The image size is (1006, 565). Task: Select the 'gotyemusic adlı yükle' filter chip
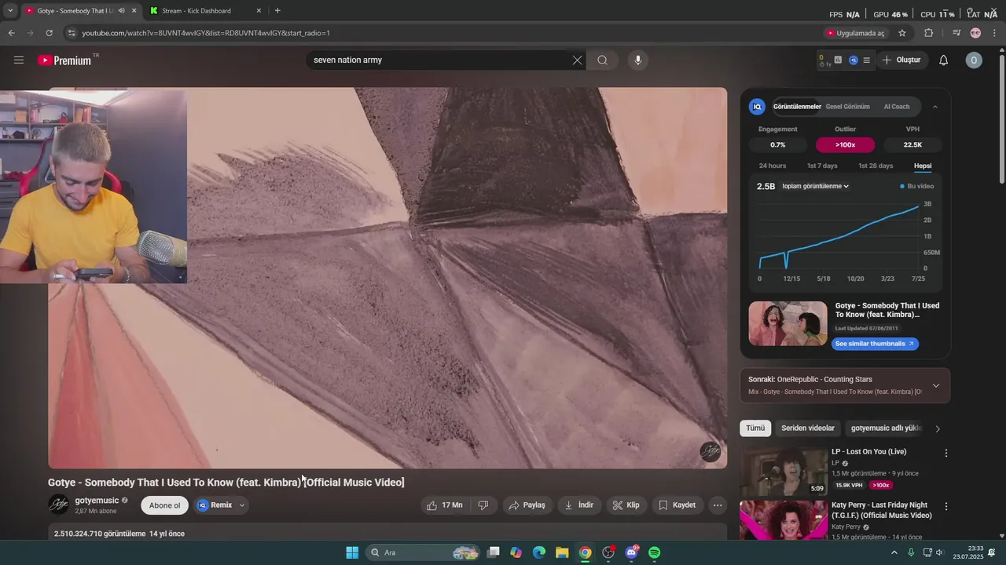point(886,428)
